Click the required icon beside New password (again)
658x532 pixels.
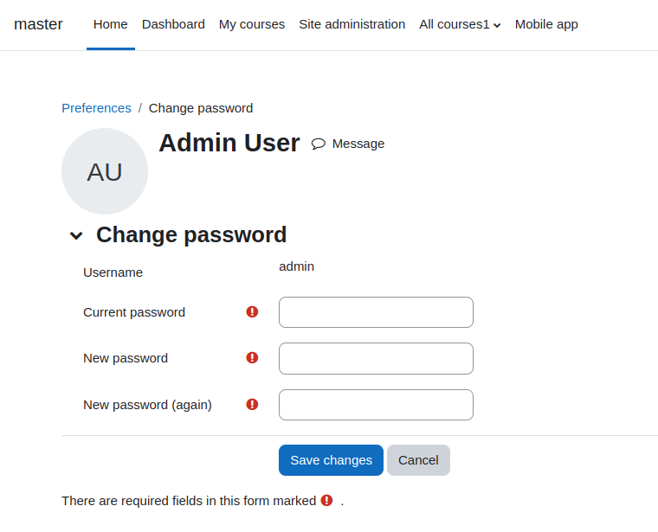coord(252,405)
